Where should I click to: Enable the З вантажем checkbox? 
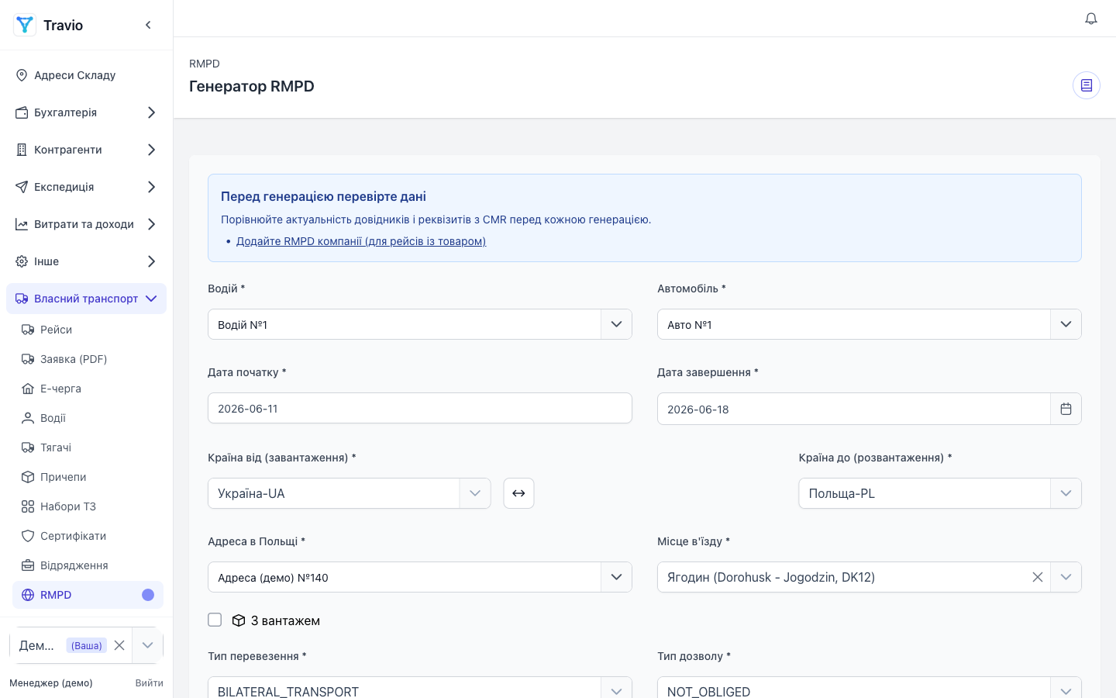click(x=215, y=620)
